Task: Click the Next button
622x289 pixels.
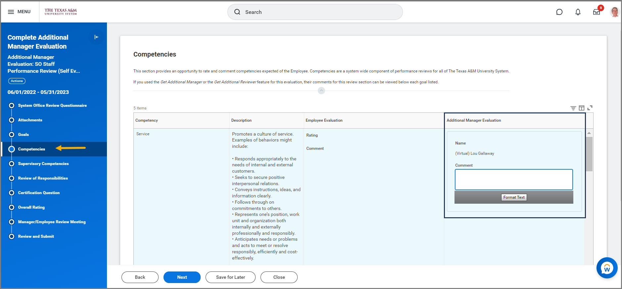Action: (182, 277)
